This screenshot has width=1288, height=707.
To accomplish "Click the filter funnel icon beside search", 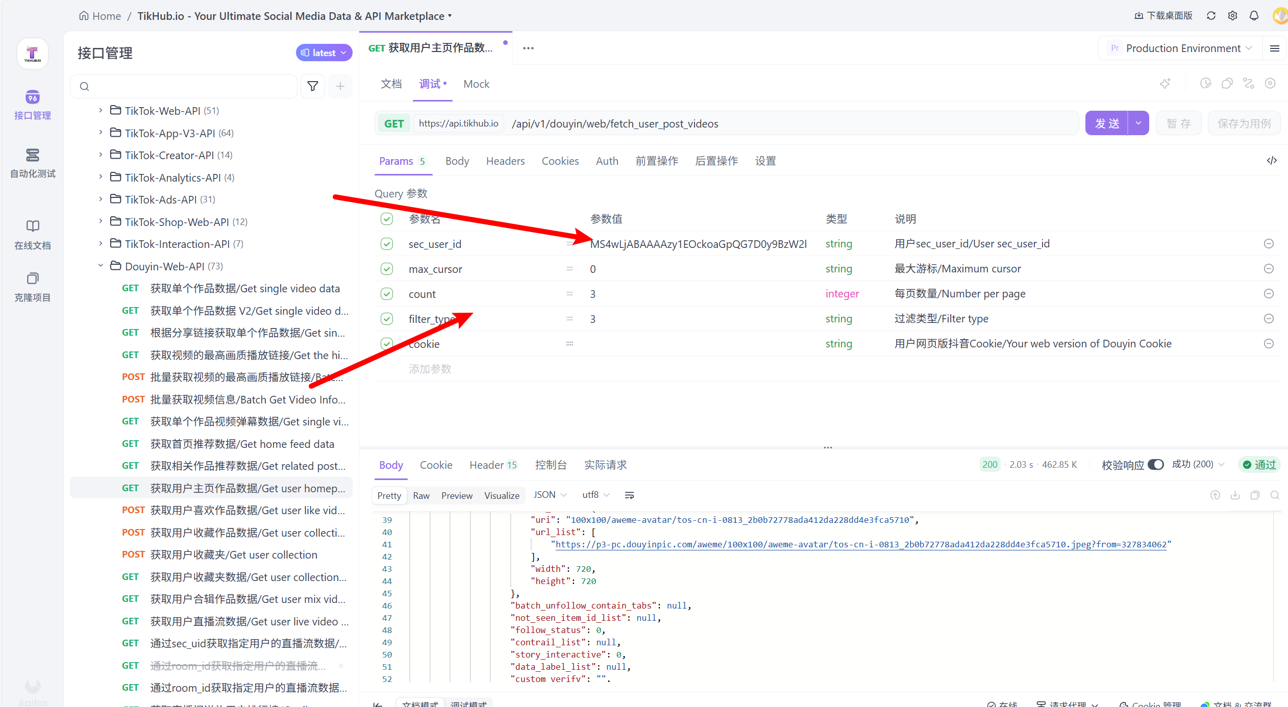I will pos(313,86).
